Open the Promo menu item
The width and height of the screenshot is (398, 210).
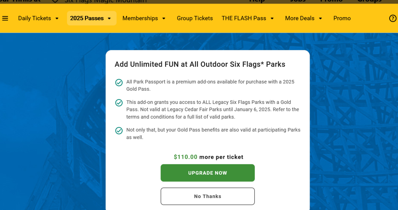pyautogui.click(x=342, y=18)
